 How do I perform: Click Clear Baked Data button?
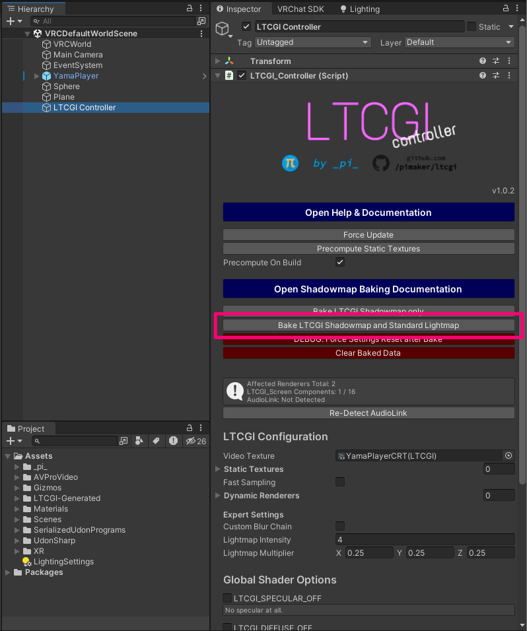369,353
